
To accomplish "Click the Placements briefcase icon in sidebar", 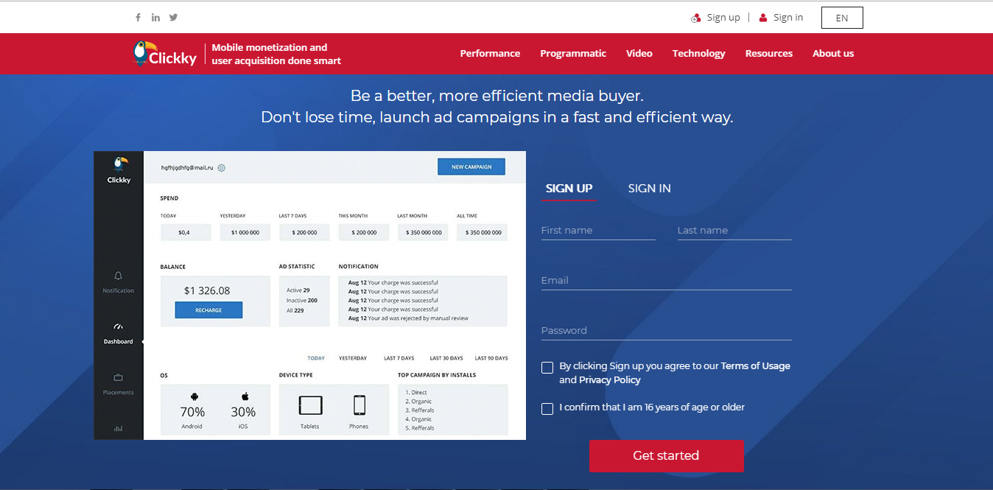I will tap(119, 377).
